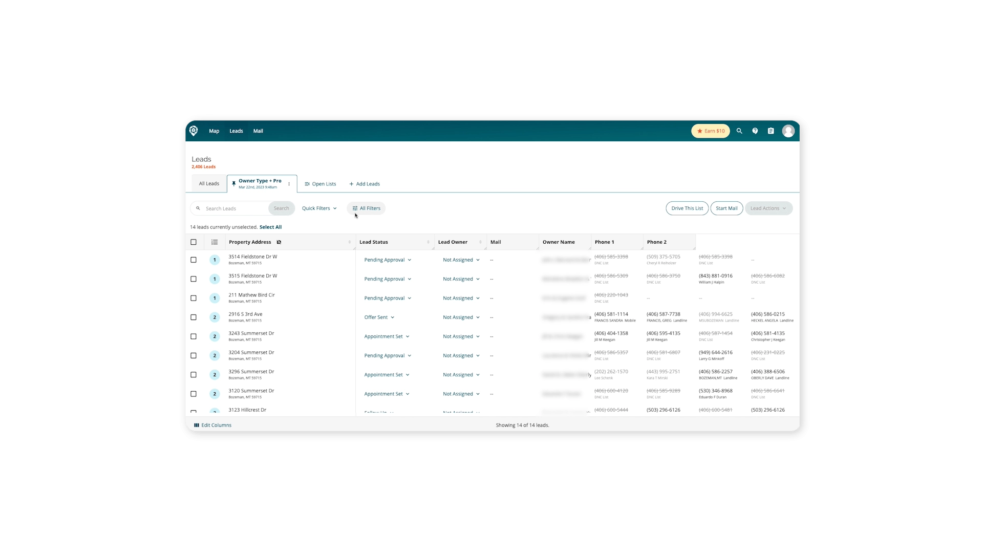Viewport: 983px width, 553px height.
Task: Click Edit Columns link
Action: [x=216, y=425]
